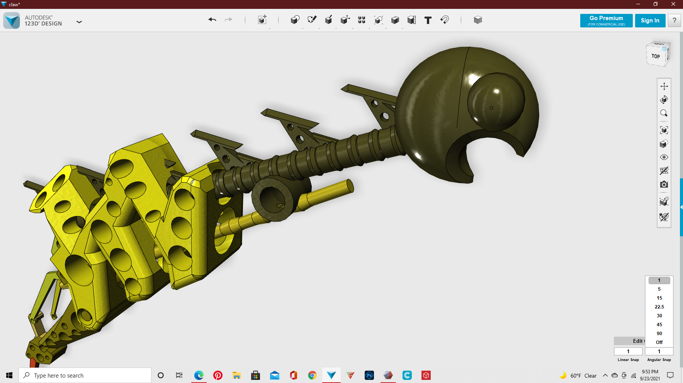683x383 pixels.
Task: Choose 45 in the Angular Snap list
Action: point(659,325)
